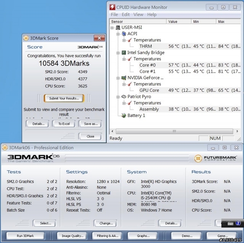Collapse Temperatures under Patriot Pyro
This screenshot has width=244, height=243.
point(124,103)
